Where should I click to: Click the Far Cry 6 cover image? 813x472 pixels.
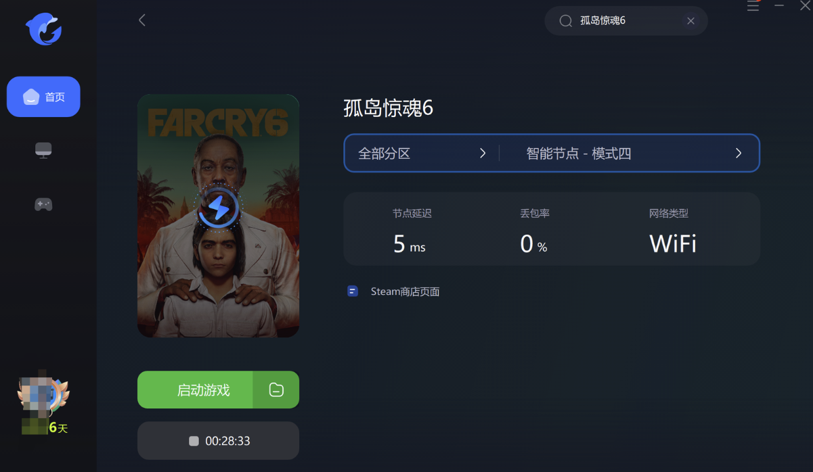pos(218,216)
